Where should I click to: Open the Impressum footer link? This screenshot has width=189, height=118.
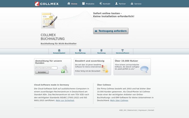[143, 110]
